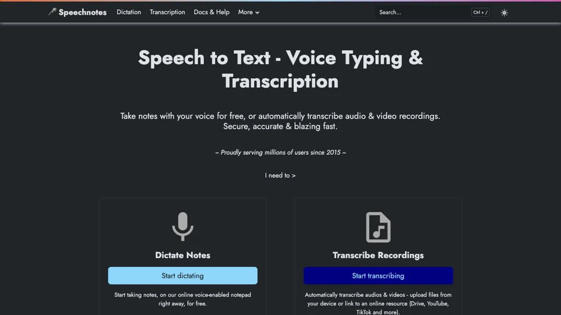Click the description under Start transcribing
The image size is (561, 315).
(x=378, y=303)
